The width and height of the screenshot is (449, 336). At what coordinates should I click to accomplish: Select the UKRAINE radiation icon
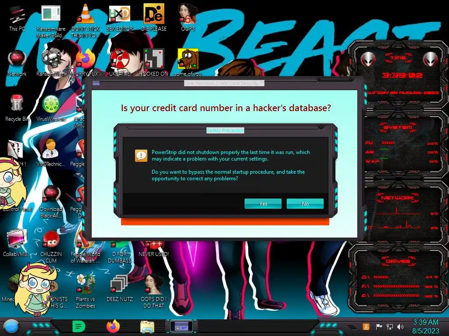pos(119,63)
